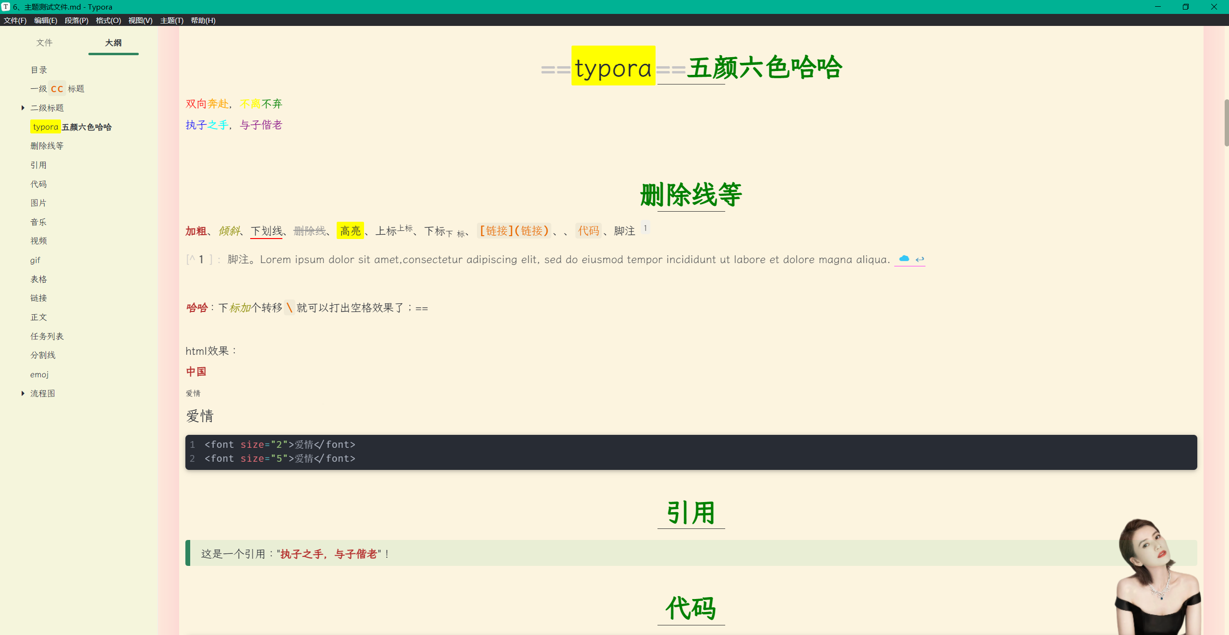This screenshot has height=635, width=1229.
Task: Expand the 二级标题 outline item
Action: click(23, 108)
